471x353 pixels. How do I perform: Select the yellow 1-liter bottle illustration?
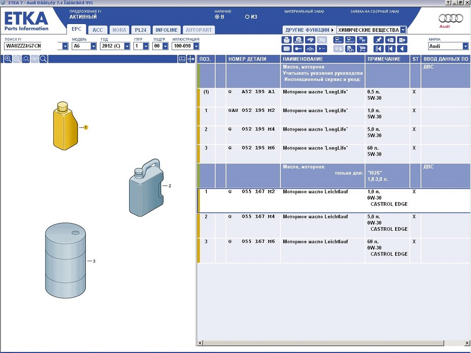tap(65, 126)
